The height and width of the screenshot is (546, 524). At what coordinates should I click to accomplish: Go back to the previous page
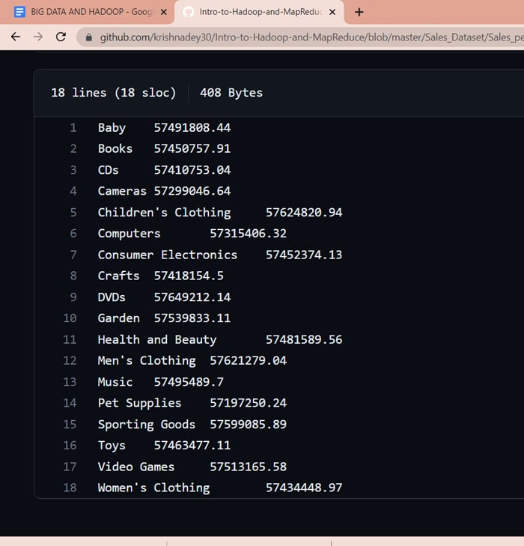point(15,37)
